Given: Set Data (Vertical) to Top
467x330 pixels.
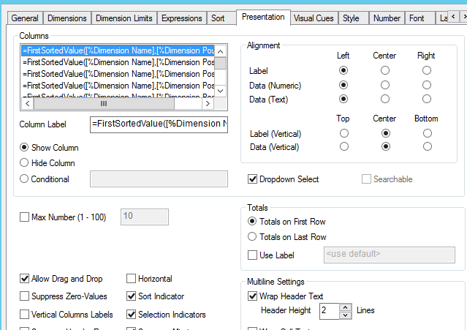Looking at the screenshot, I should pyautogui.click(x=344, y=146).
